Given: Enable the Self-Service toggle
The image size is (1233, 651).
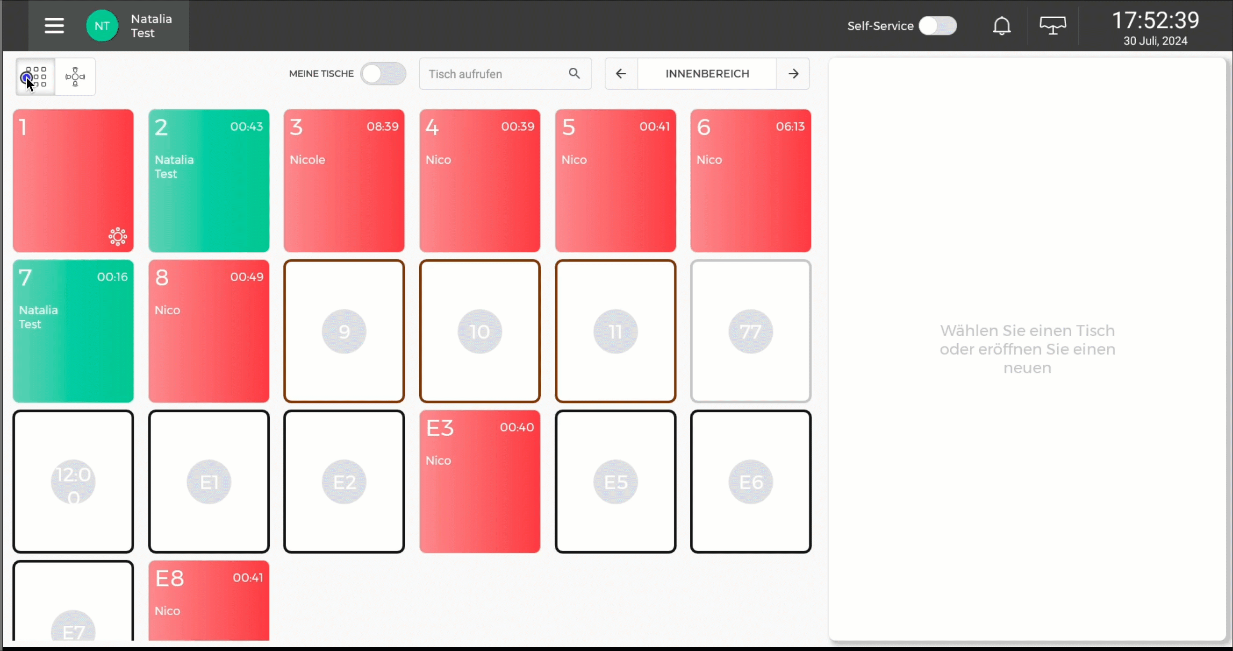Looking at the screenshot, I should tap(937, 26).
